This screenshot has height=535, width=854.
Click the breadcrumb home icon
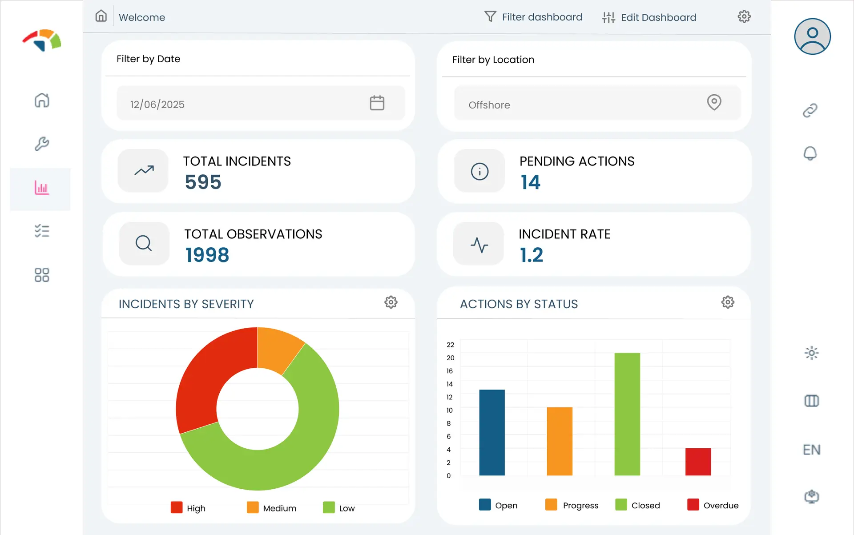tap(101, 16)
